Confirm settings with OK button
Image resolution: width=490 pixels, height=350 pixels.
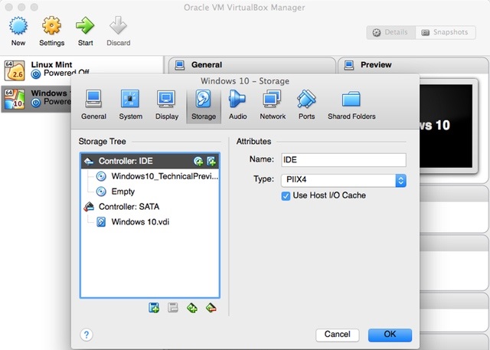tap(390, 335)
